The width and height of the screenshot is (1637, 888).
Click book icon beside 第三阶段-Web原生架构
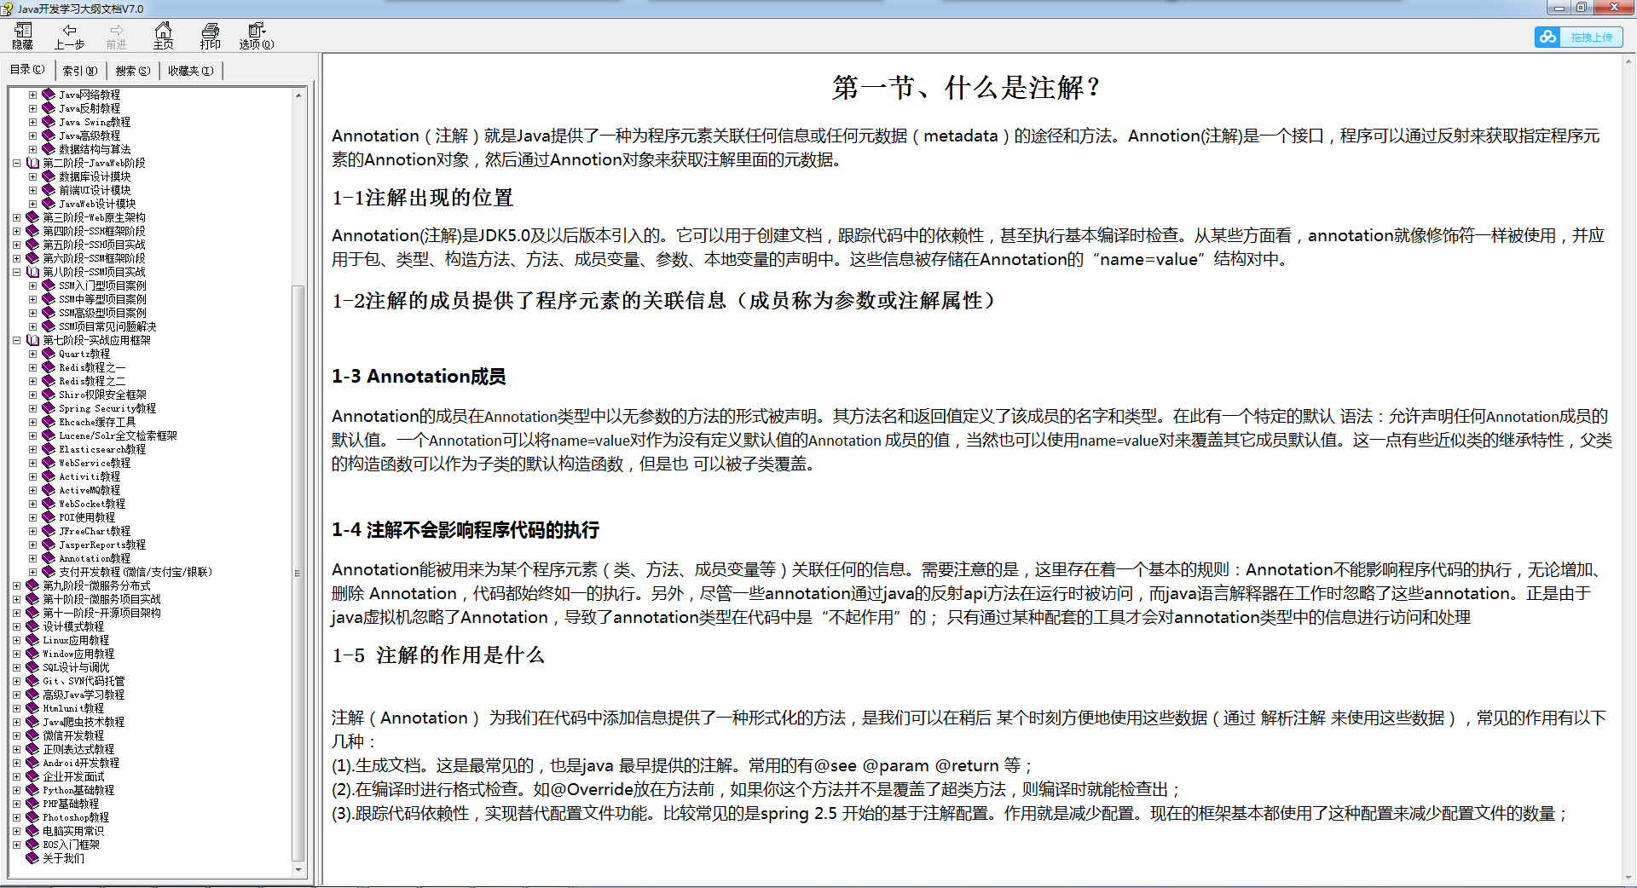point(33,217)
